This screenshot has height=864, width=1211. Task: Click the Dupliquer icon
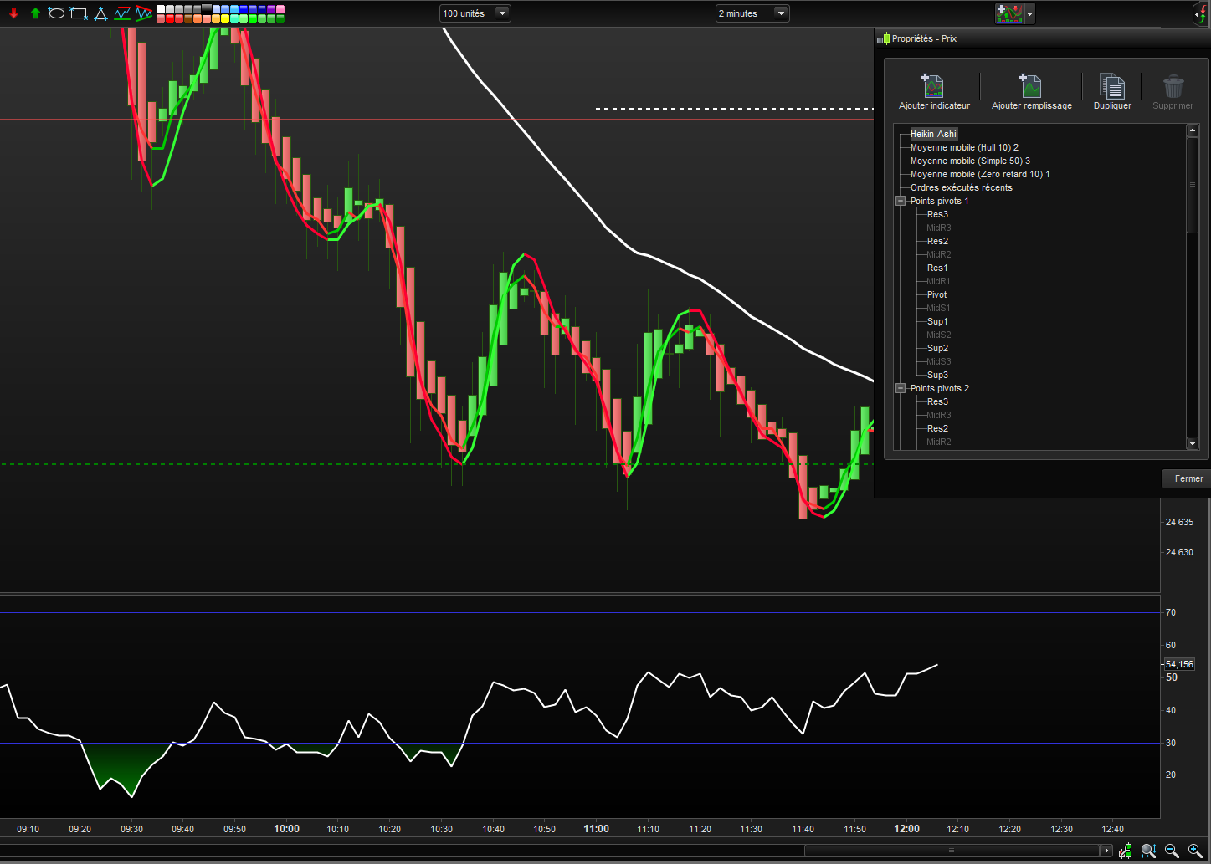pyautogui.click(x=1111, y=86)
